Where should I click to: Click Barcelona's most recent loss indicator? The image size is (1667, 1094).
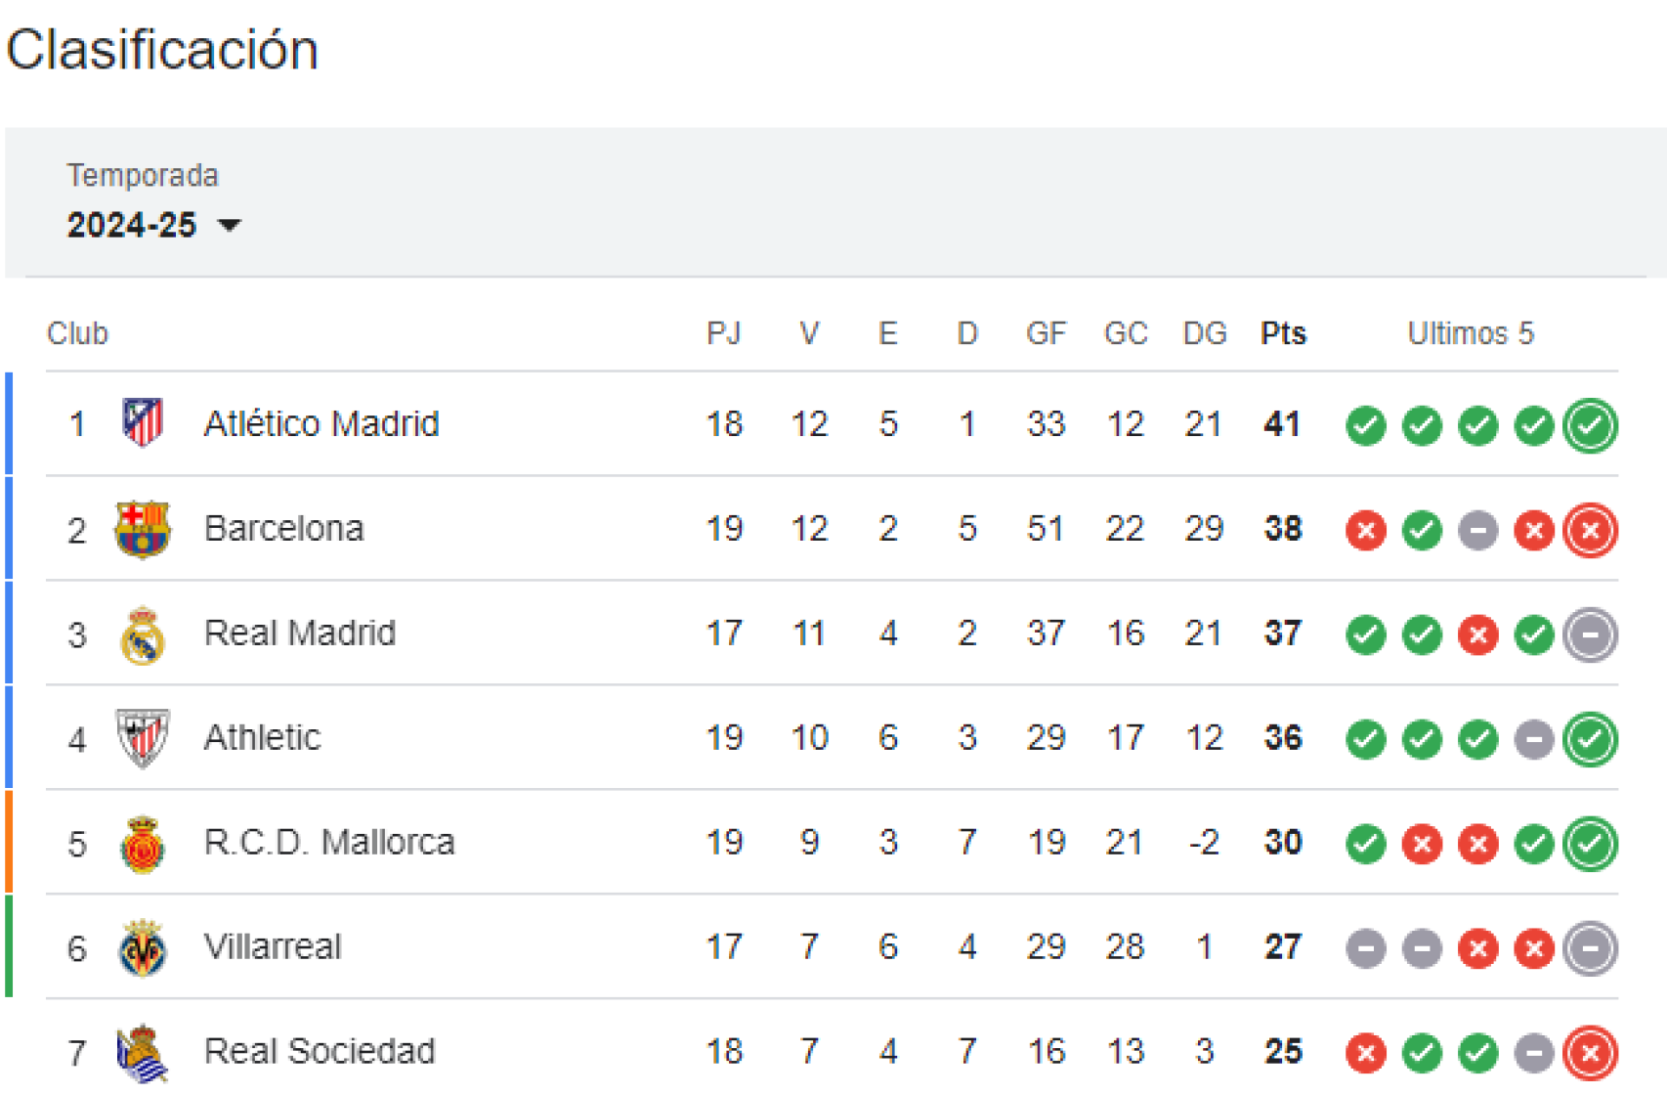point(1590,529)
